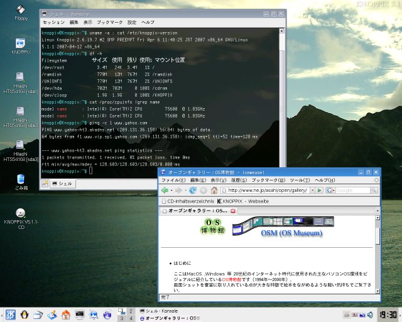Open the 履歴(S) menu in Iceweasel
402x322 pixels.
[x=239, y=180]
